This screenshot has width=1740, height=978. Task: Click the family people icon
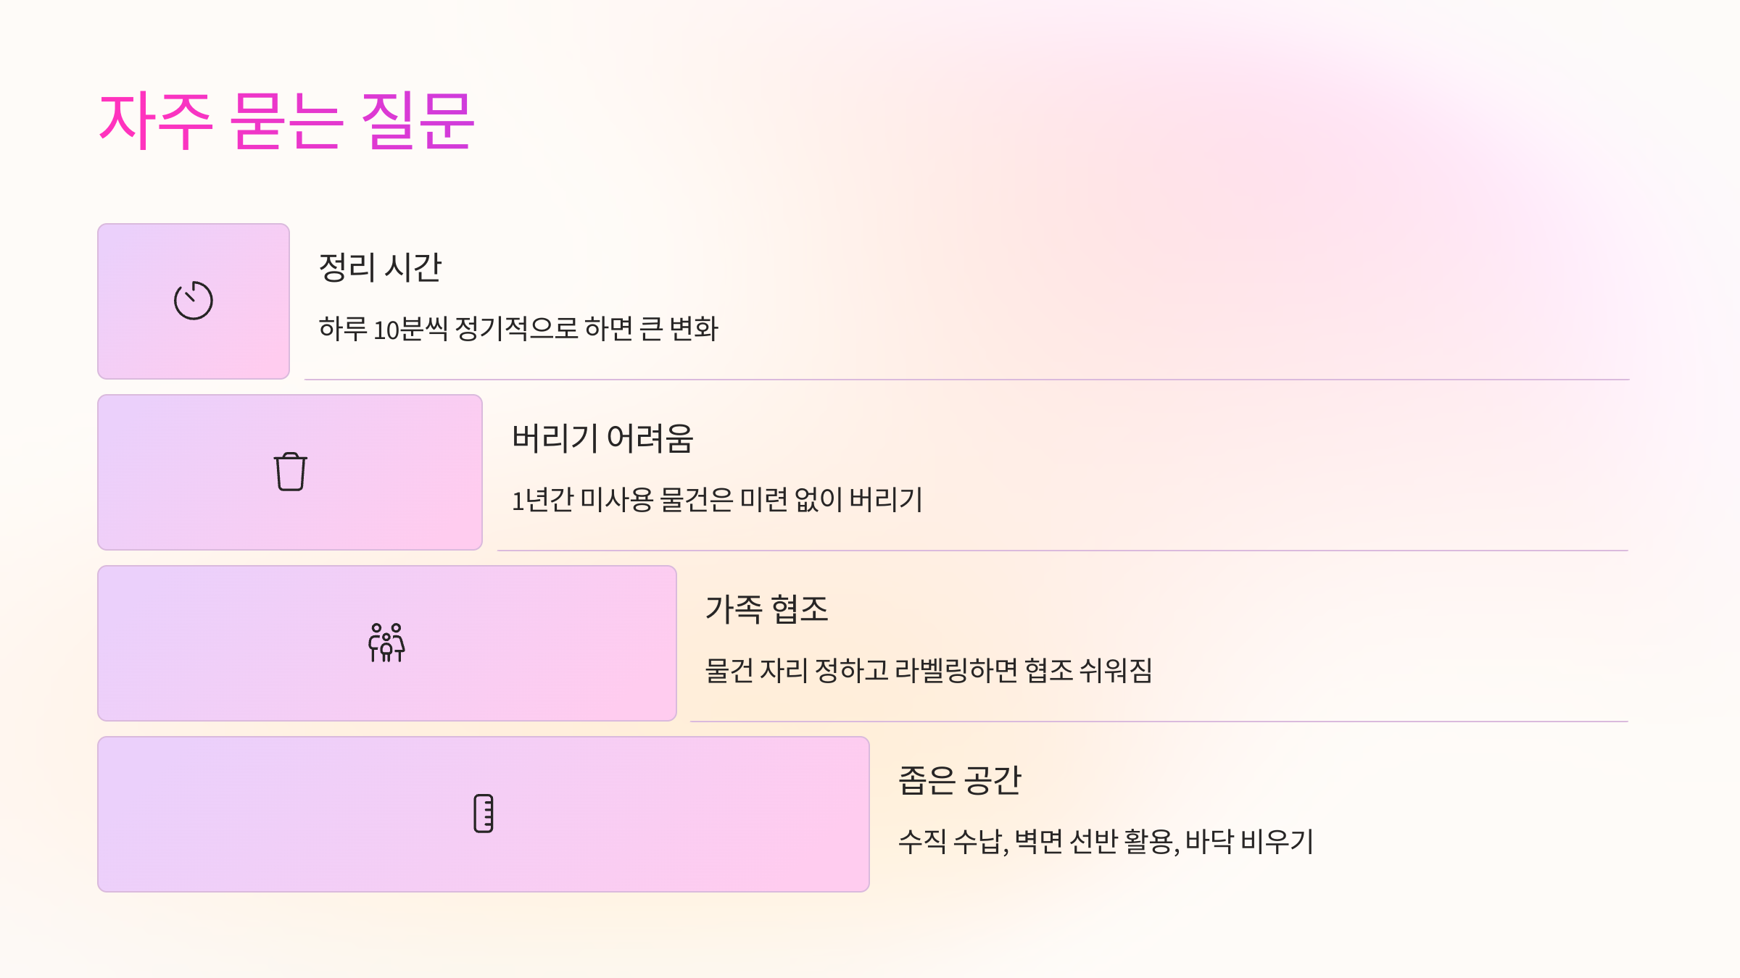coord(387,643)
